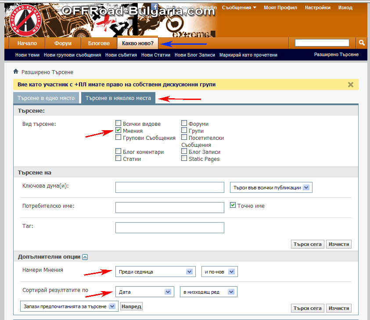370x320 pixels.
Task: Open Настройки link
Action: tap(318, 7)
